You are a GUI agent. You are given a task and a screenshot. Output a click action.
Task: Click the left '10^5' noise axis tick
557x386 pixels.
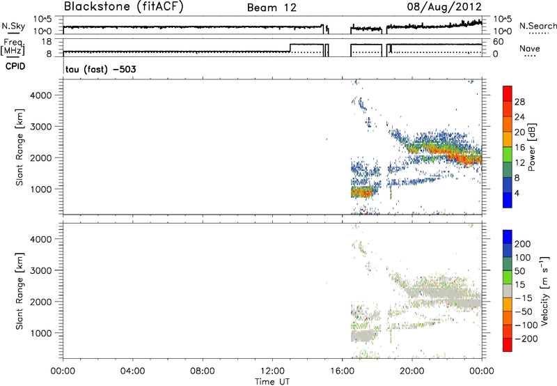coord(42,20)
